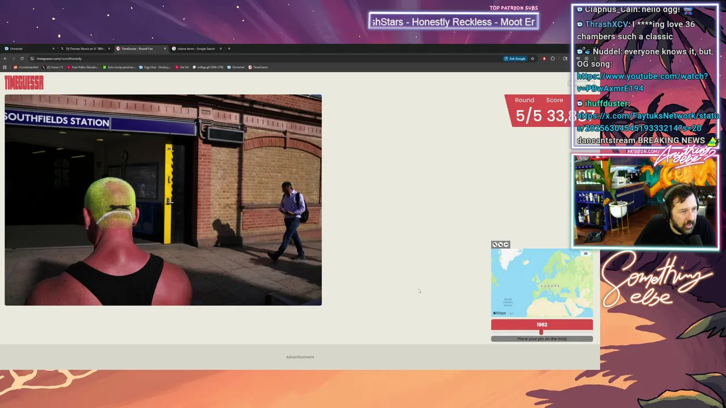Open the apps grid in bookmarks bar

coord(5,67)
